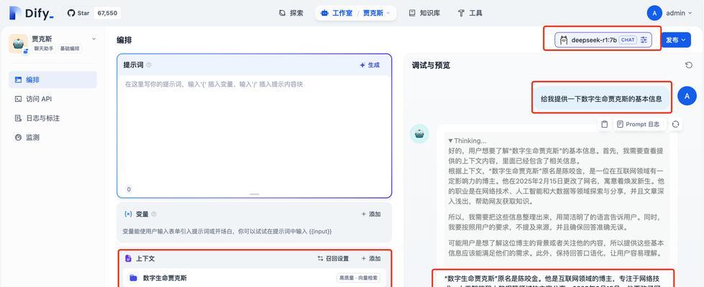The height and width of the screenshot is (287, 704).
Task: Click the 高质量 · 向量检索 badge
Action: tap(359, 278)
